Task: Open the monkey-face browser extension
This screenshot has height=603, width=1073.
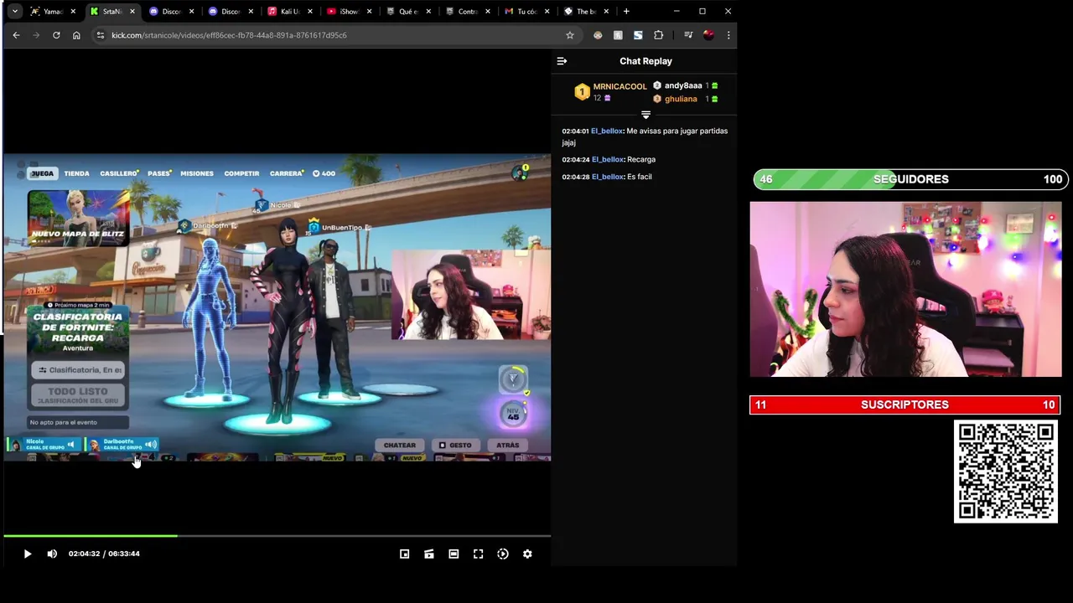Action: 598,35
